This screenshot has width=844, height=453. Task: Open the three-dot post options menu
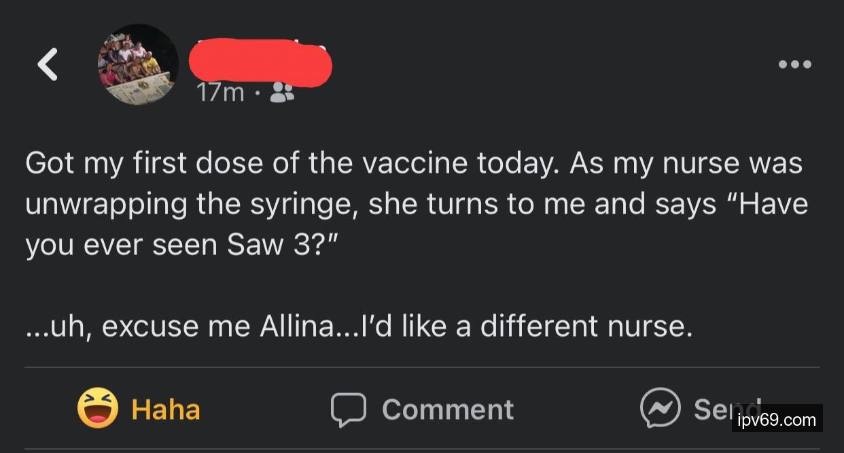[794, 65]
